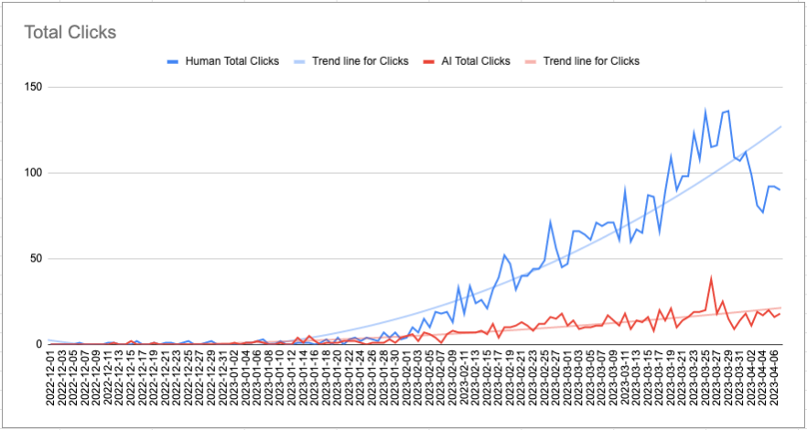Click the highest peak of the red AI line
The height and width of the screenshot is (430, 807).
711,279
